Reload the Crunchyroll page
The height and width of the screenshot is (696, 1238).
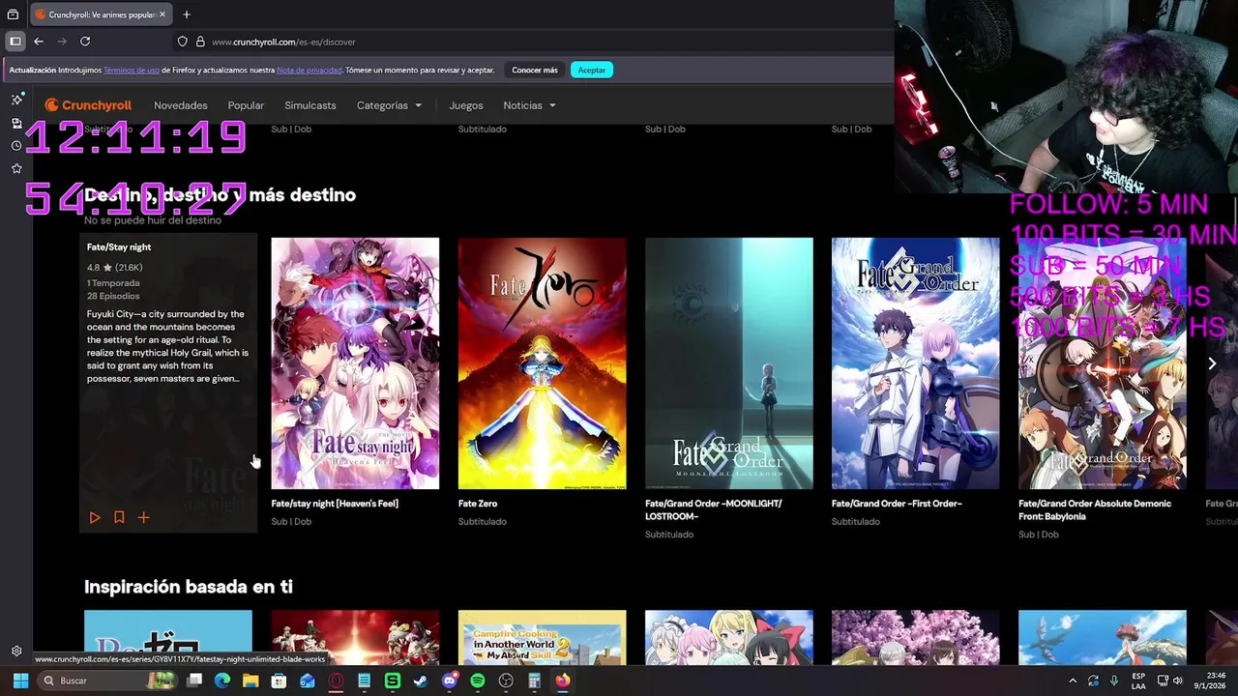coord(85,42)
